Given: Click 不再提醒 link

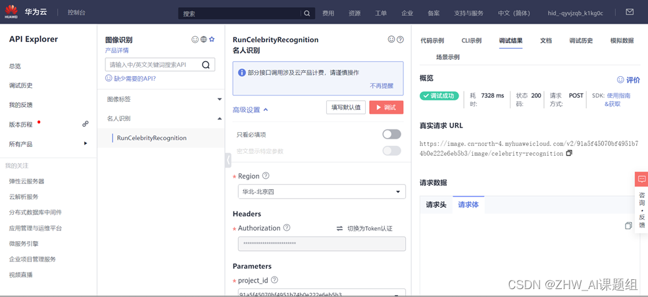Looking at the screenshot, I should point(382,86).
